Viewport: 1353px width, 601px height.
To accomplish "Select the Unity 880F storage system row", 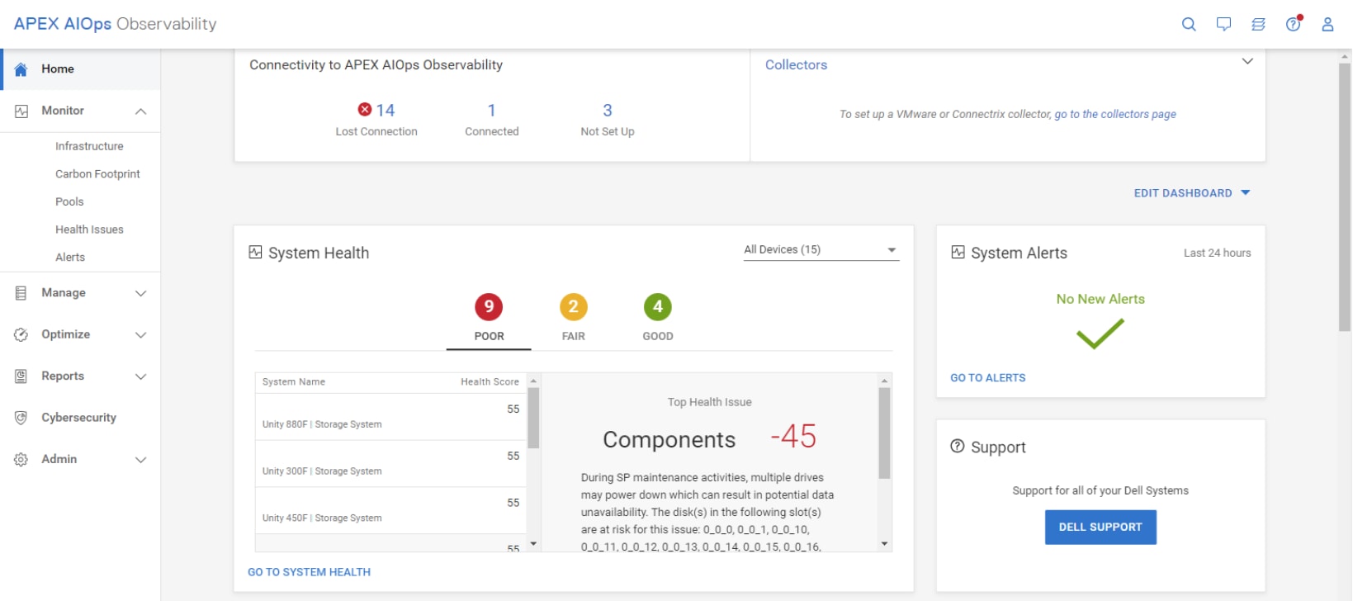I will (391, 417).
